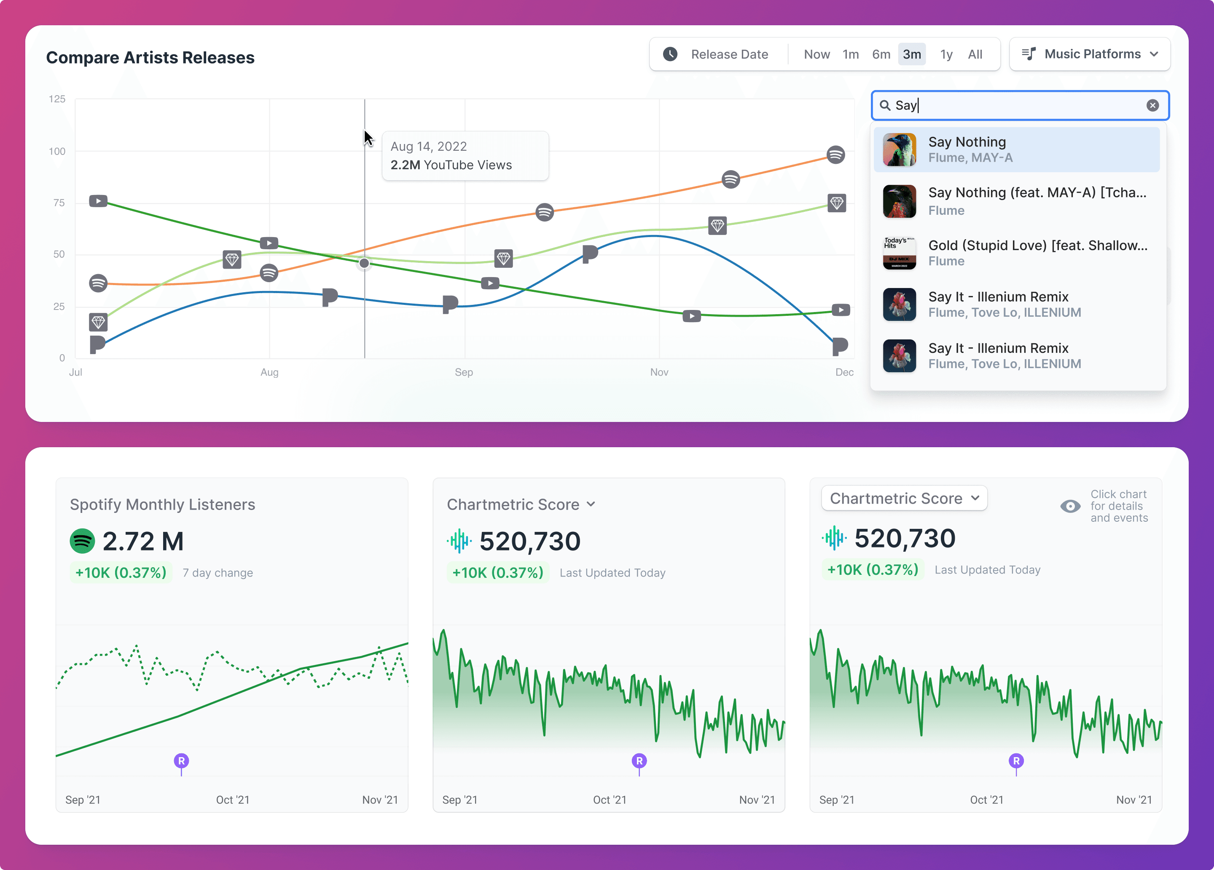Choose the 6m time range option
Image resolution: width=1214 pixels, height=870 pixels.
881,54
